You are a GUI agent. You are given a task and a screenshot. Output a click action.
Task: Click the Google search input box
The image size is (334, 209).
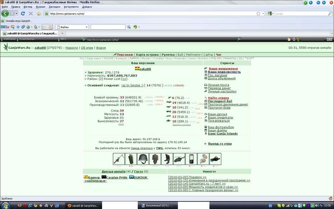coord(301,14)
